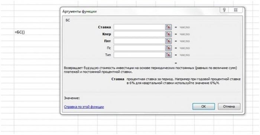Viewport: 260px width, 135px height.
Task: Focus the Кпер input field
Action: pos(139,34)
